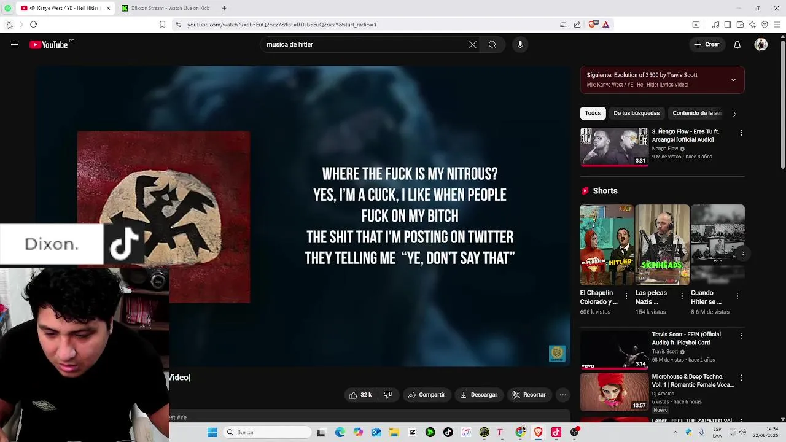
Task: Open a new browser tab
Action: click(224, 8)
